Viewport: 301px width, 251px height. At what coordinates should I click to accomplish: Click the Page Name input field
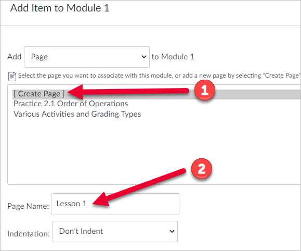tap(115, 204)
